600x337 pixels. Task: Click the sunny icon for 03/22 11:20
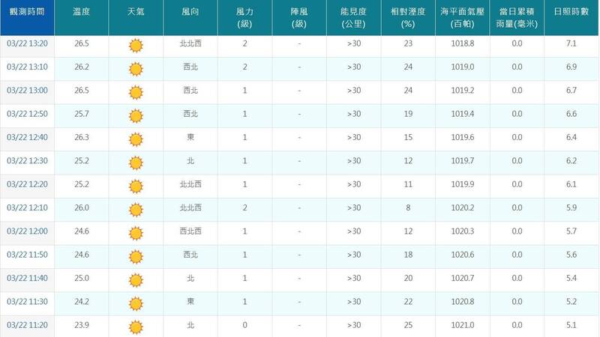(136, 327)
